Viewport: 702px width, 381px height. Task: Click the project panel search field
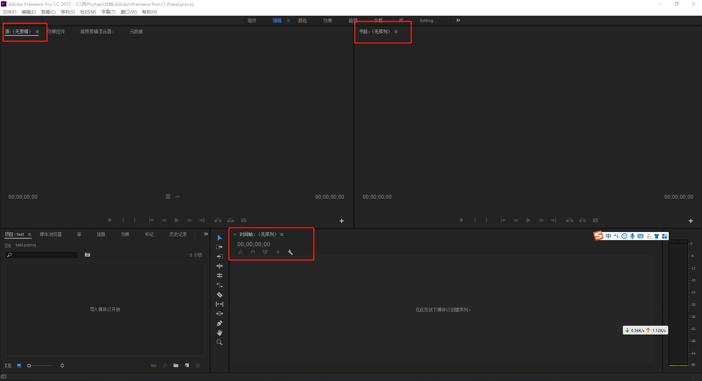(x=41, y=255)
